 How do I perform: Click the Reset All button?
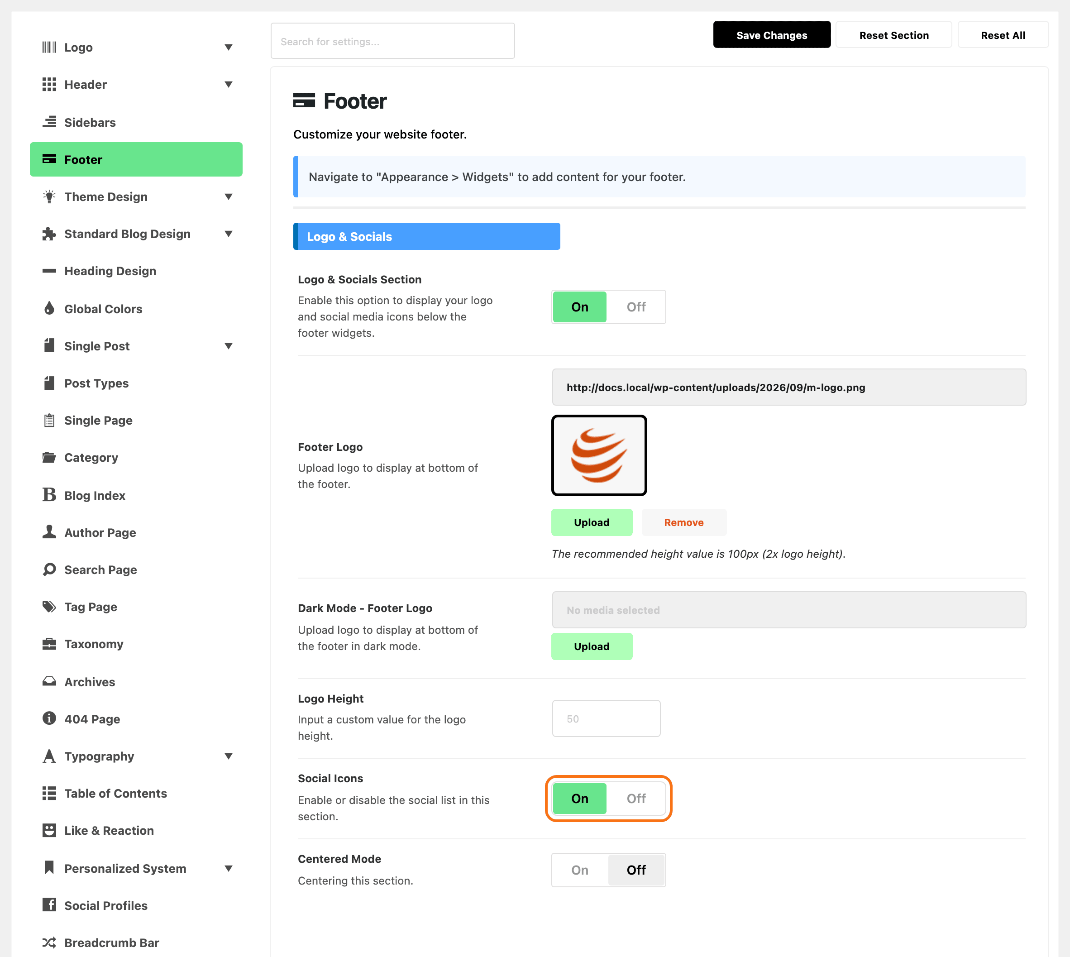(1003, 35)
